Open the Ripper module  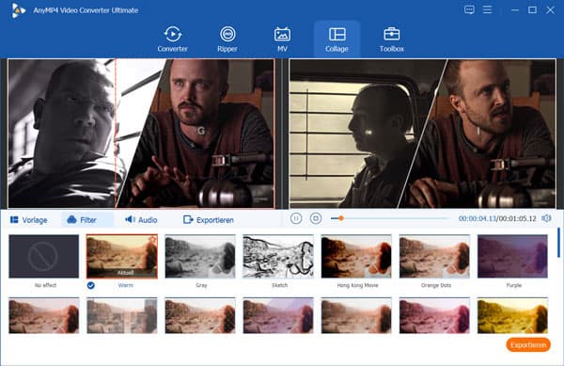pyautogui.click(x=227, y=40)
